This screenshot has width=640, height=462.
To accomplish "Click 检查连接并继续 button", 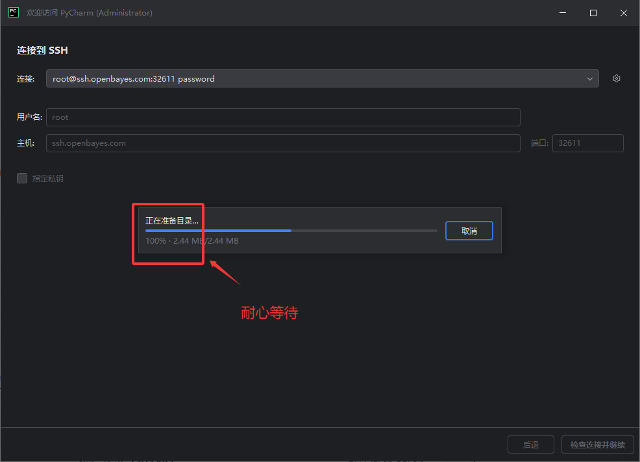I will point(598,445).
